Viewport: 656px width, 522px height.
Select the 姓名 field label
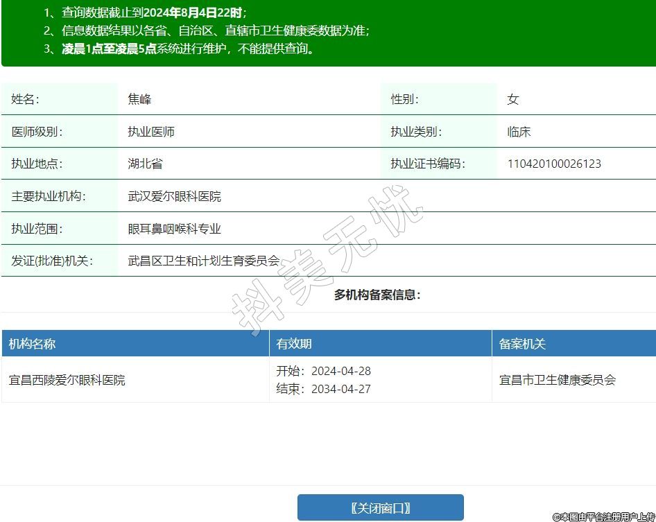25,99
